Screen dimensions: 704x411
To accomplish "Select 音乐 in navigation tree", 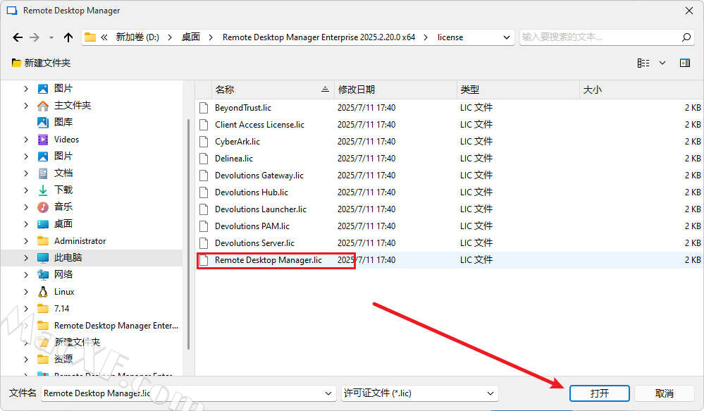I will pos(63,207).
